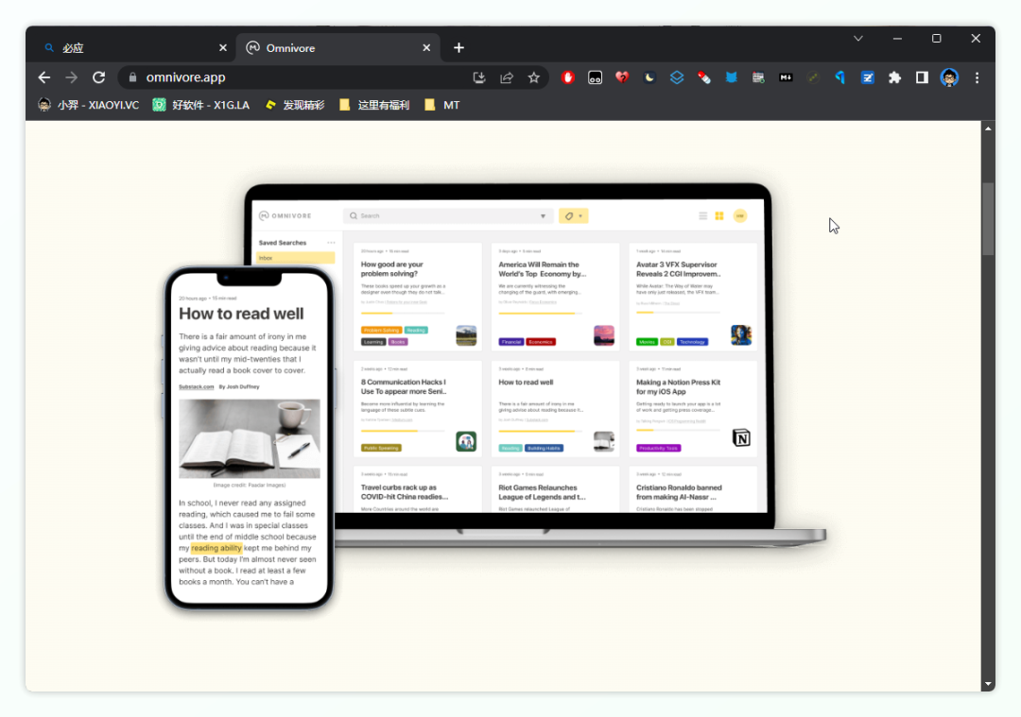Screen dimensions: 1021x717
Task: View site information via the lock icon
Action: [x=133, y=77]
